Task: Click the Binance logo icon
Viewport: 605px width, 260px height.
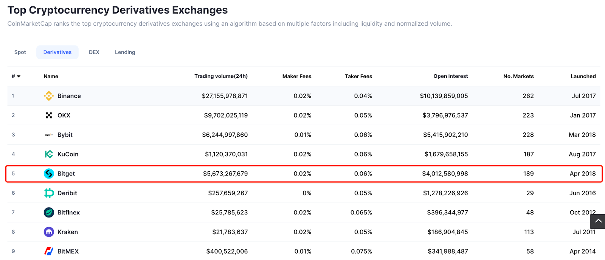Action: click(x=49, y=96)
